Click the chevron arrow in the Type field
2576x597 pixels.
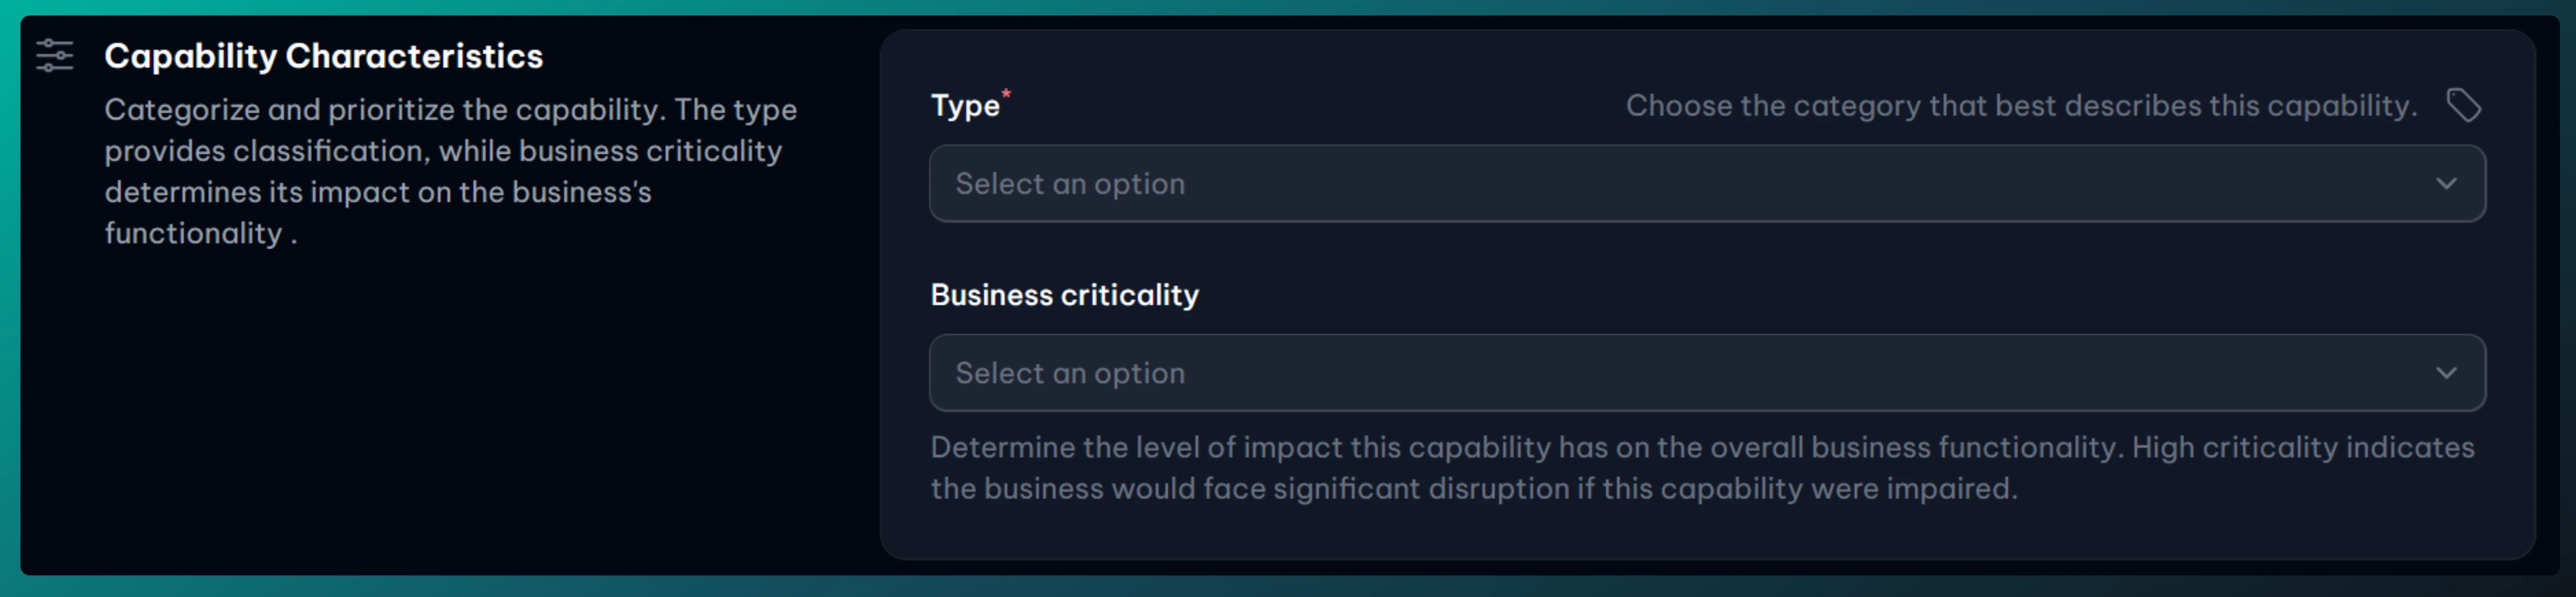pos(2446,184)
